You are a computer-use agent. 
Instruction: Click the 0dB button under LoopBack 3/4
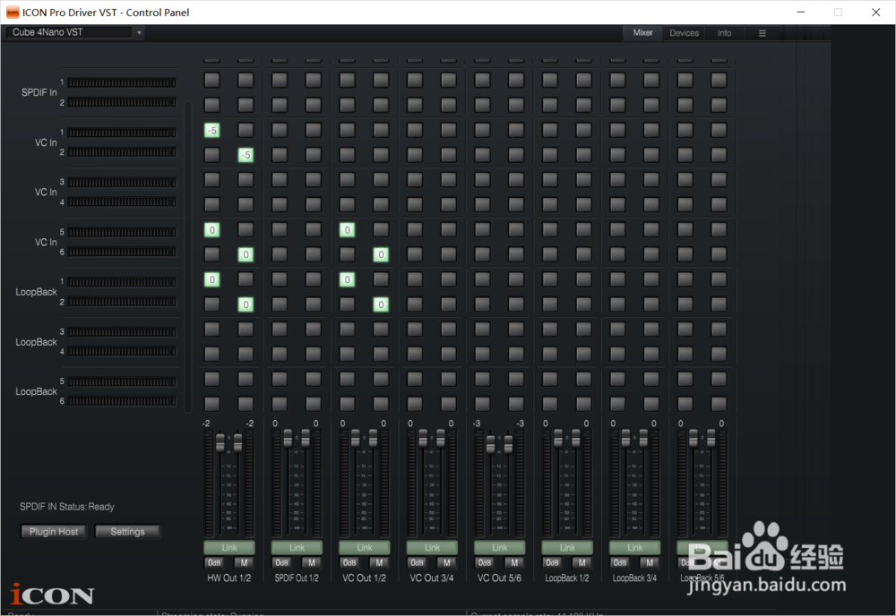[620, 563]
